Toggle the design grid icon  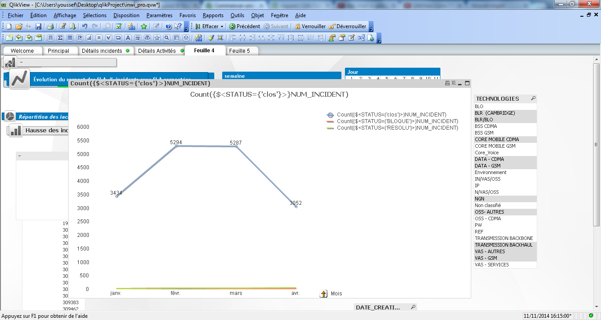[x=220, y=38]
